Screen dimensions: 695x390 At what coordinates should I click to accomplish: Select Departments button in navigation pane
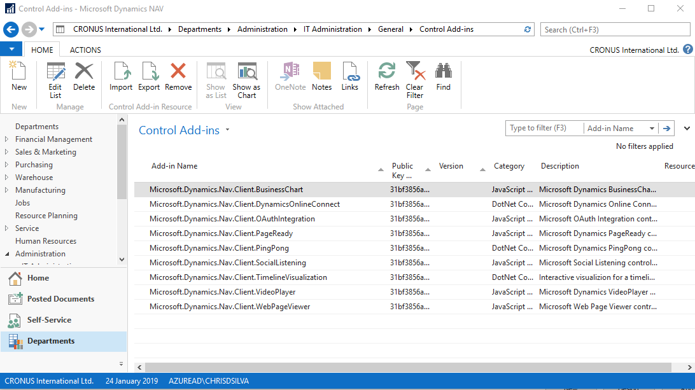[64, 341]
